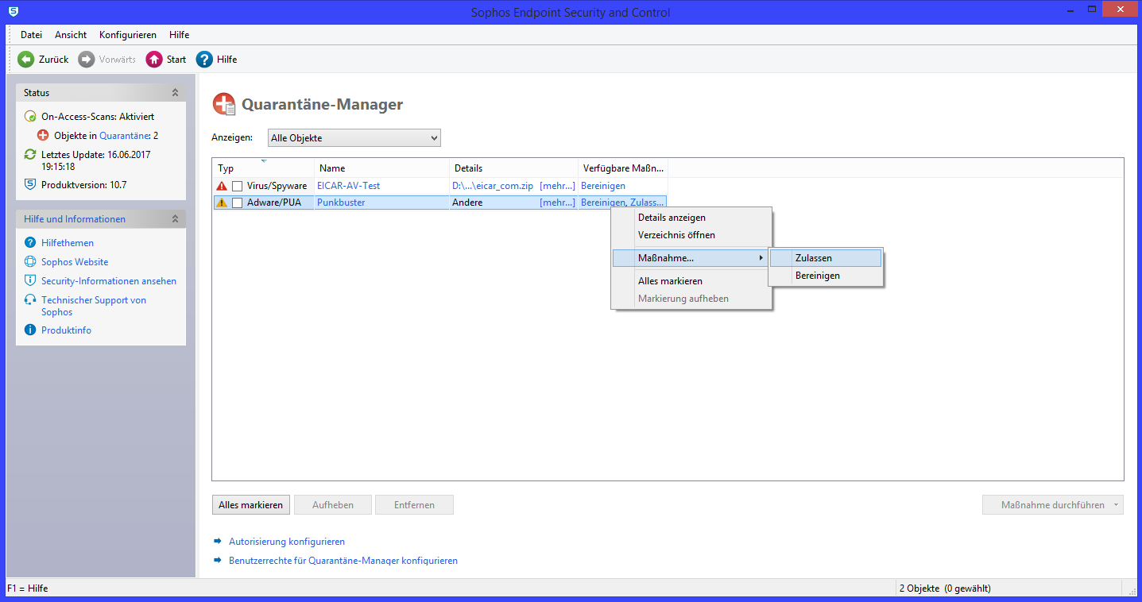
Task: Click the red warning triangle in Virus/Spyware row
Action: click(222, 186)
